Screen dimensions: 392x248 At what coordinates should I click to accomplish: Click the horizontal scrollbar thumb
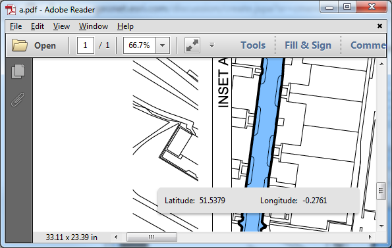pos(152,237)
